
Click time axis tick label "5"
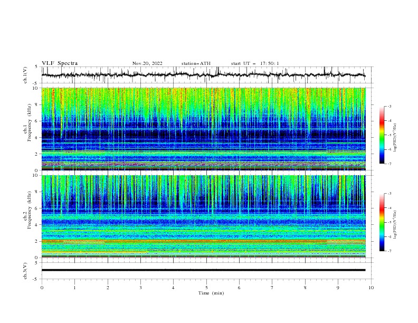coord(206,288)
